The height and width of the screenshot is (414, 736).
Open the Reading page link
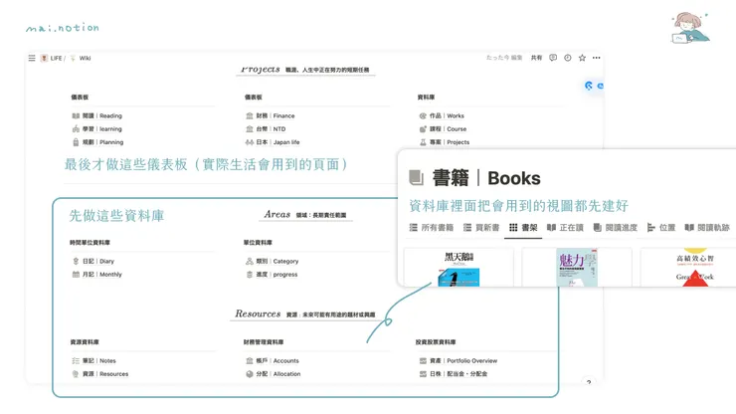(102, 115)
